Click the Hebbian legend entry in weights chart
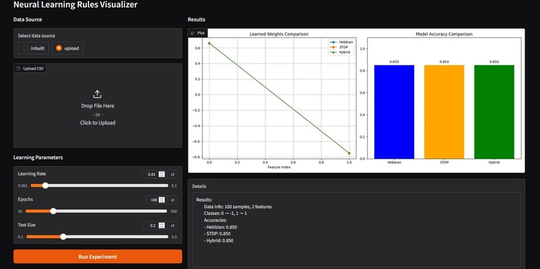 click(x=341, y=42)
